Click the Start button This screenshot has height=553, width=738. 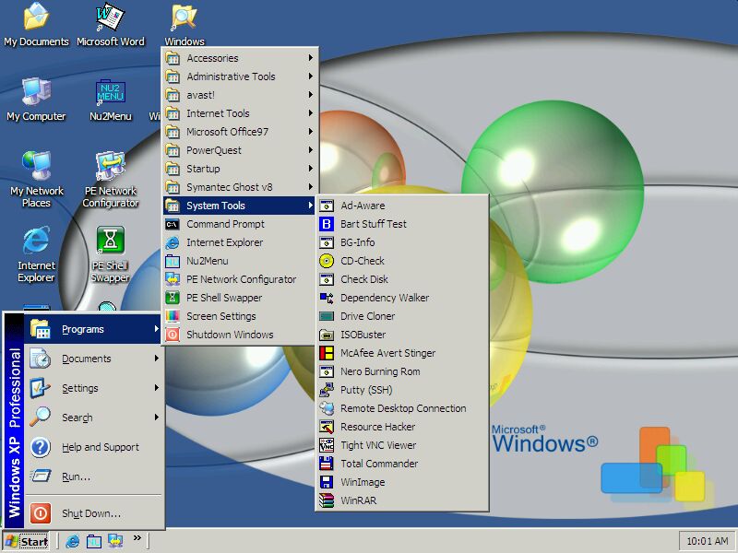point(27,541)
